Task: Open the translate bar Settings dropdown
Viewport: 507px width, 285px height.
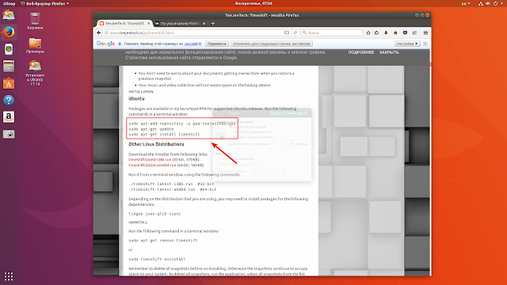Action: pos(406,44)
